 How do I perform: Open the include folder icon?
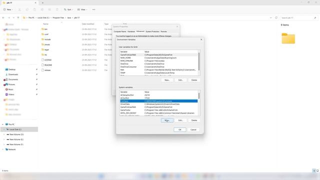pos(42,39)
